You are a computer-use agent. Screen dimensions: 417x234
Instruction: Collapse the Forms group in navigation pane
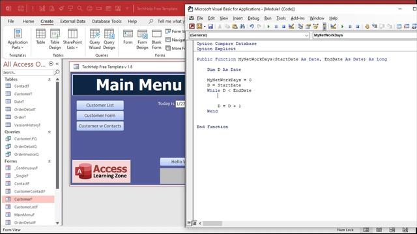point(50,161)
